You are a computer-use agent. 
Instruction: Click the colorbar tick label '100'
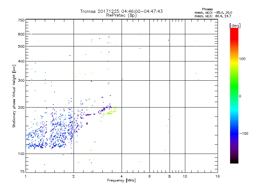(x=242, y=59)
